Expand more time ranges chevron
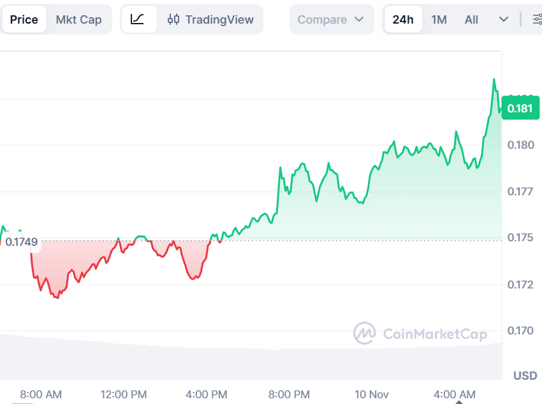This screenshot has width=542, height=404. (504, 19)
